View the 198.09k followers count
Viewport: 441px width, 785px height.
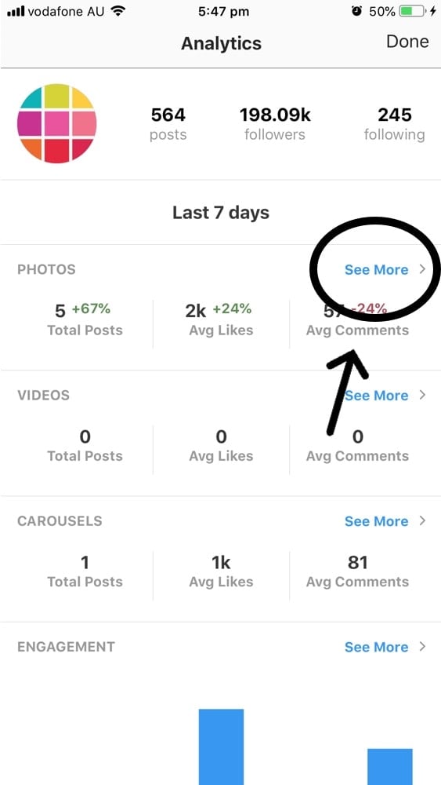[275, 124]
